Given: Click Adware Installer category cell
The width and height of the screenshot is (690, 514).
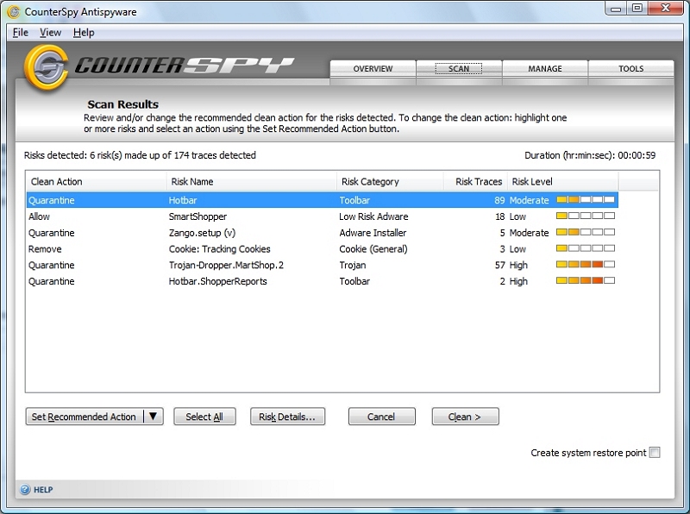Looking at the screenshot, I should 373,233.
